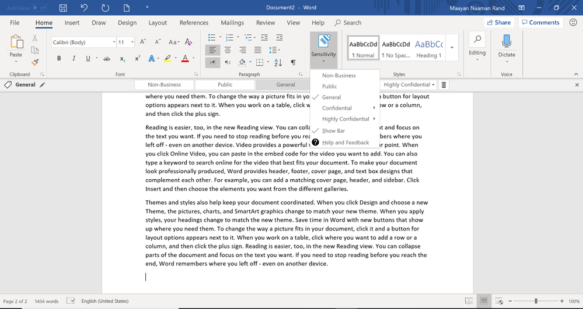Switch to Print Layout view
The width and height of the screenshot is (583, 309).
(x=484, y=301)
